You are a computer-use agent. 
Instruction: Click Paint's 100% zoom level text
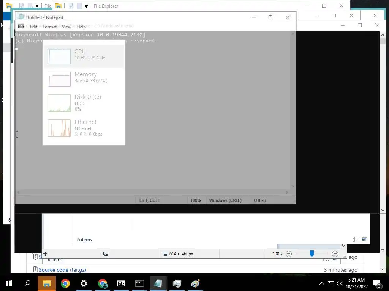coord(278,253)
